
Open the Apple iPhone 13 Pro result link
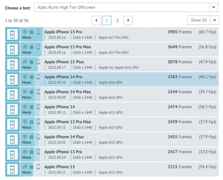(x=63, y=152)
